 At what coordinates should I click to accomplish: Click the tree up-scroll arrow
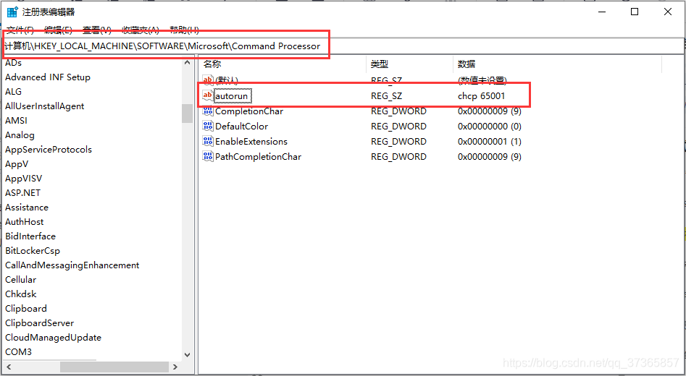pos(187,63)
